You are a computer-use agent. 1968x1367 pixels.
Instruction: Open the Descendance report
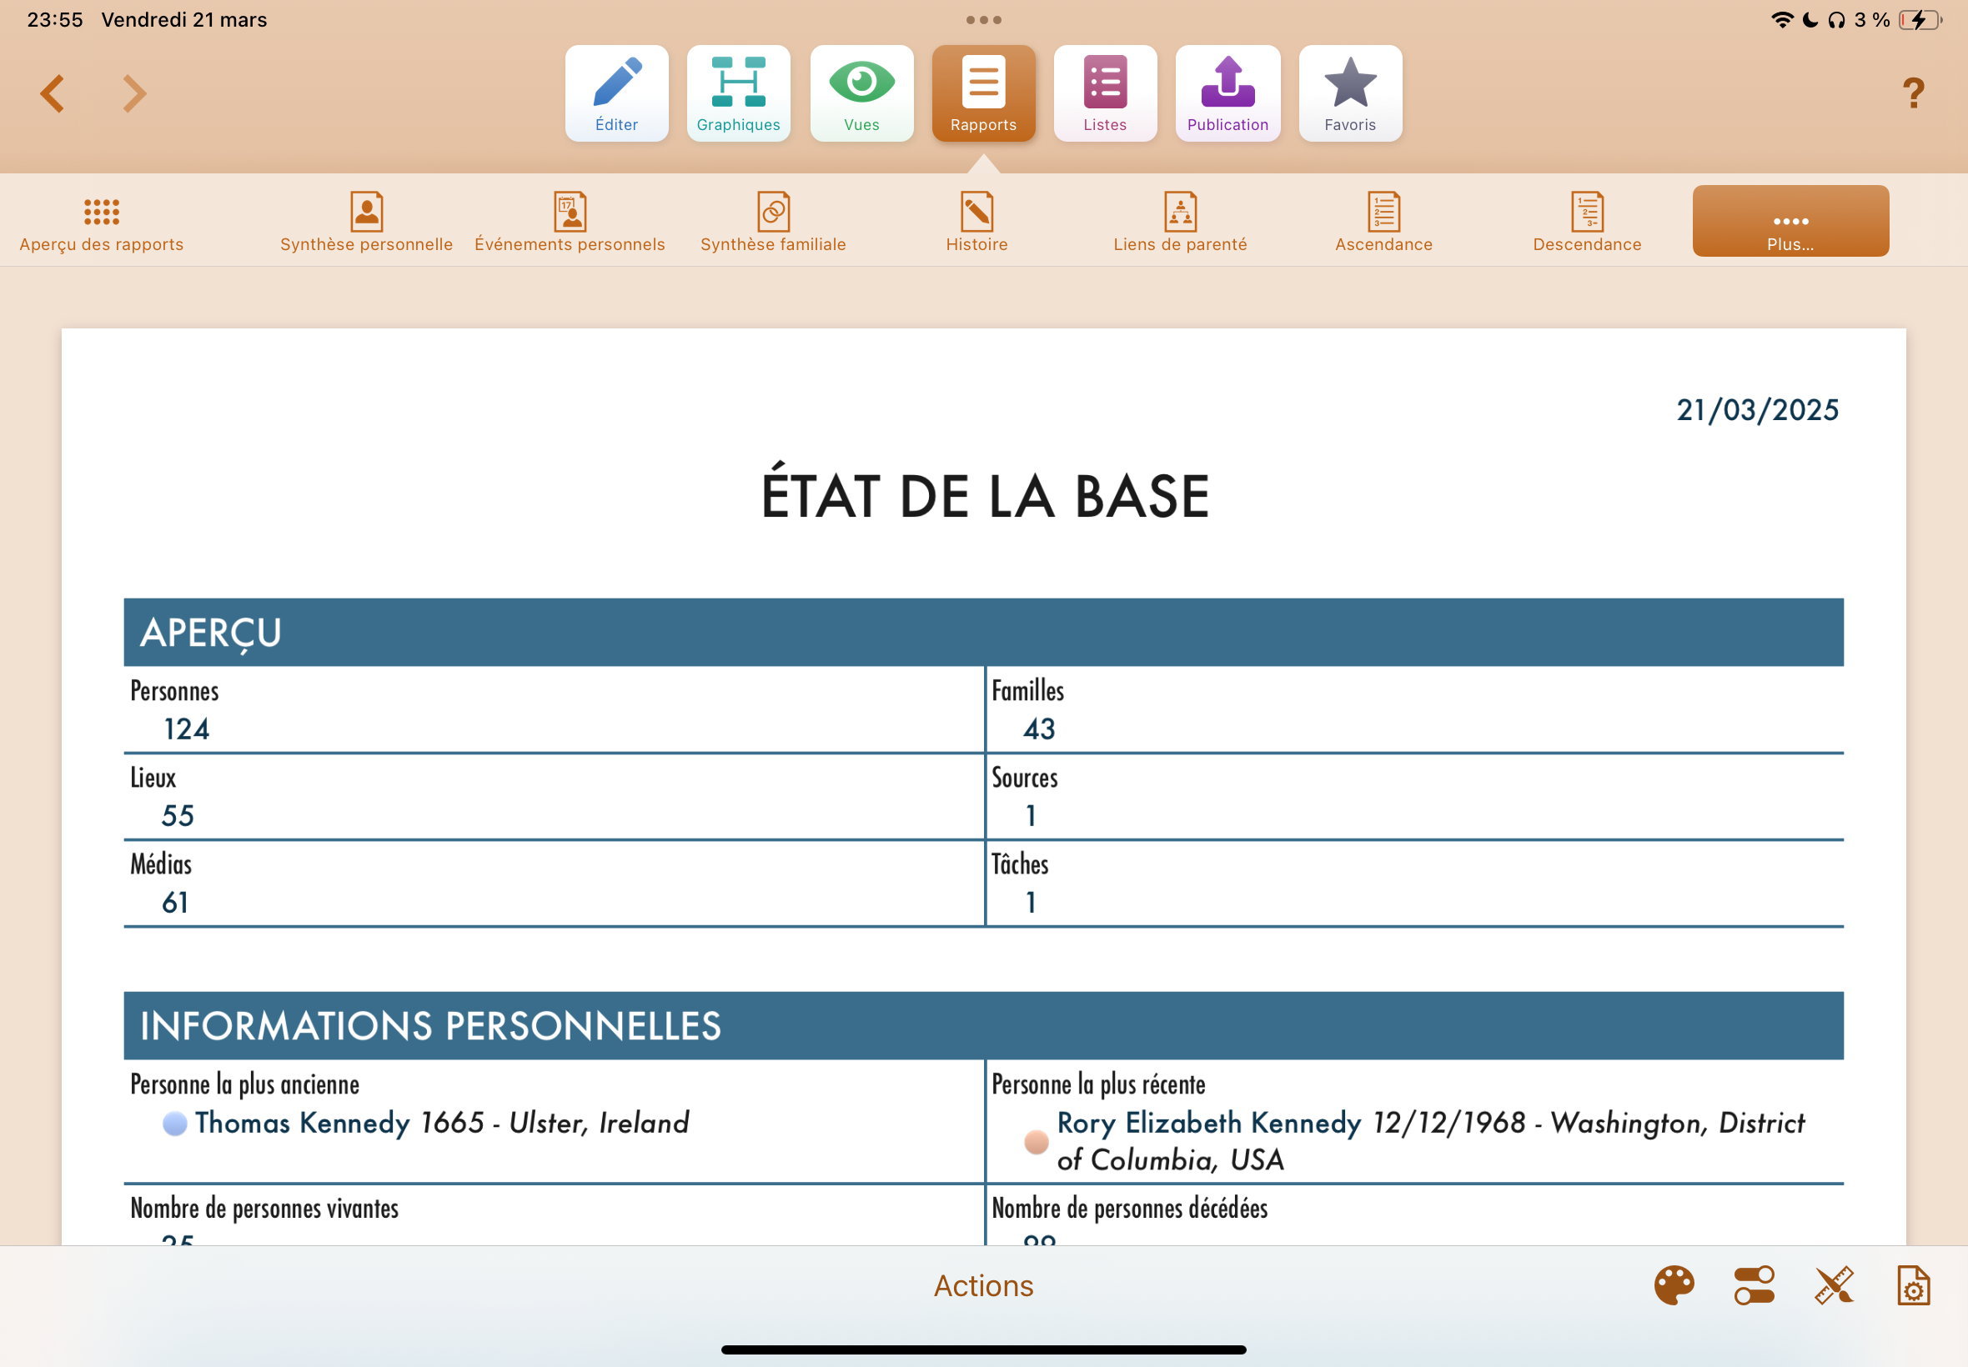point(1587,223)
